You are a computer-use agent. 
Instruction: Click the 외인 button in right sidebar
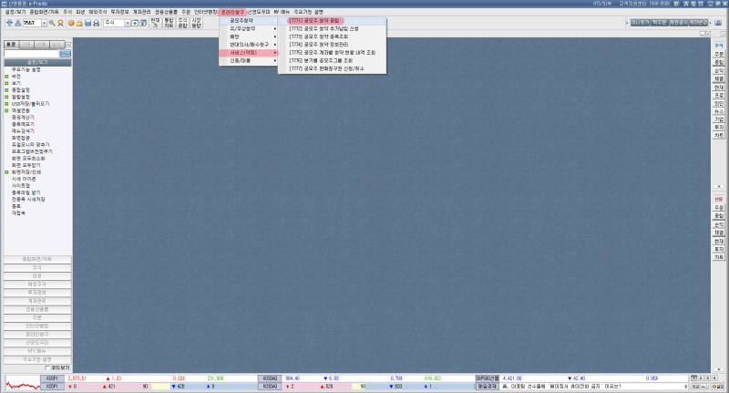coord(719,103)
